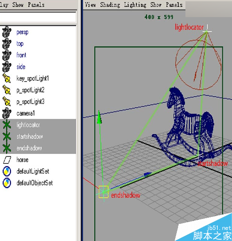Click the green Y-axis move arrow
The width and height of the screenshot is (232, 241).
99,117
